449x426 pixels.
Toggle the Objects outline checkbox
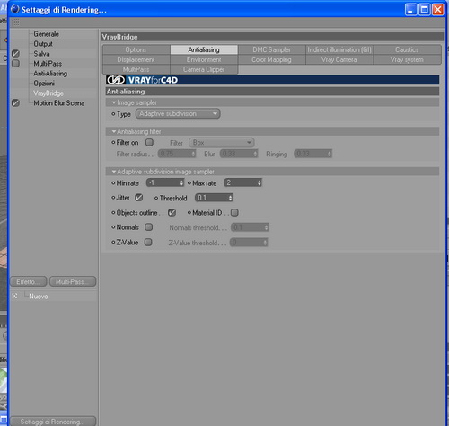172,213
